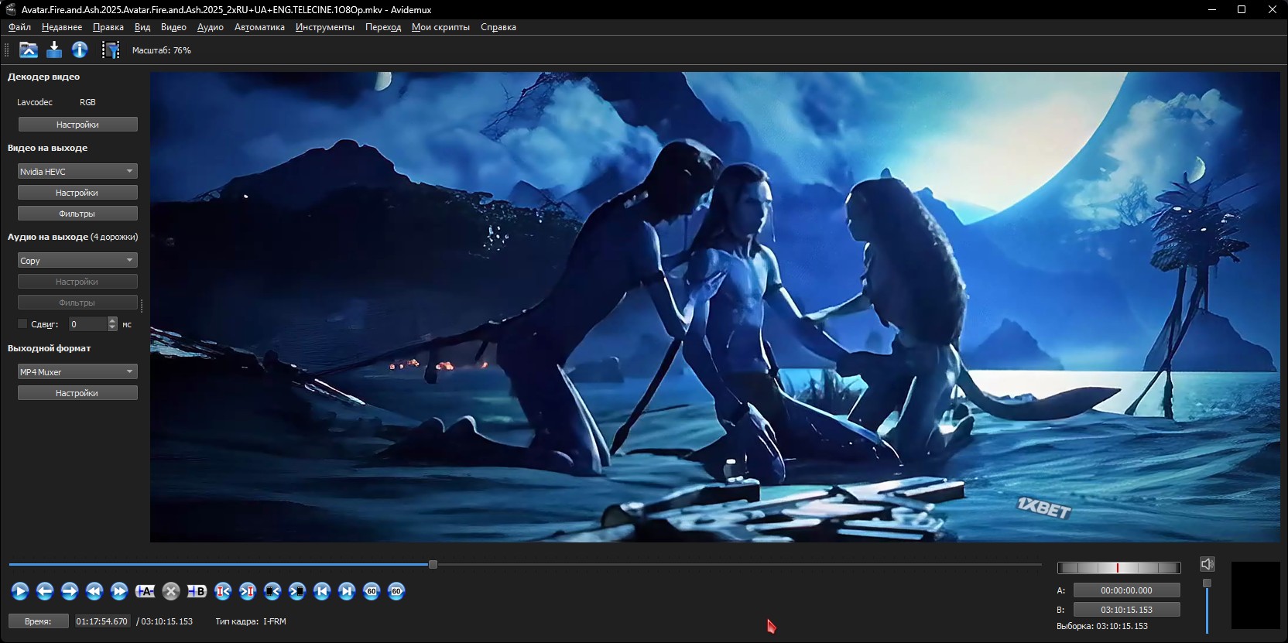Viewport: 1288px width, 643px height.
Task: Show file information with the info icon
Action: tap(80, 50)
